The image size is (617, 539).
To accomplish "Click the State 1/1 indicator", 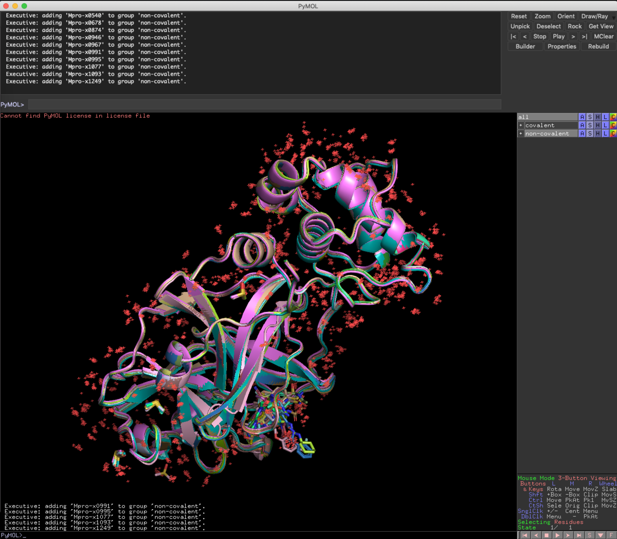I will (x=545, y=528).
